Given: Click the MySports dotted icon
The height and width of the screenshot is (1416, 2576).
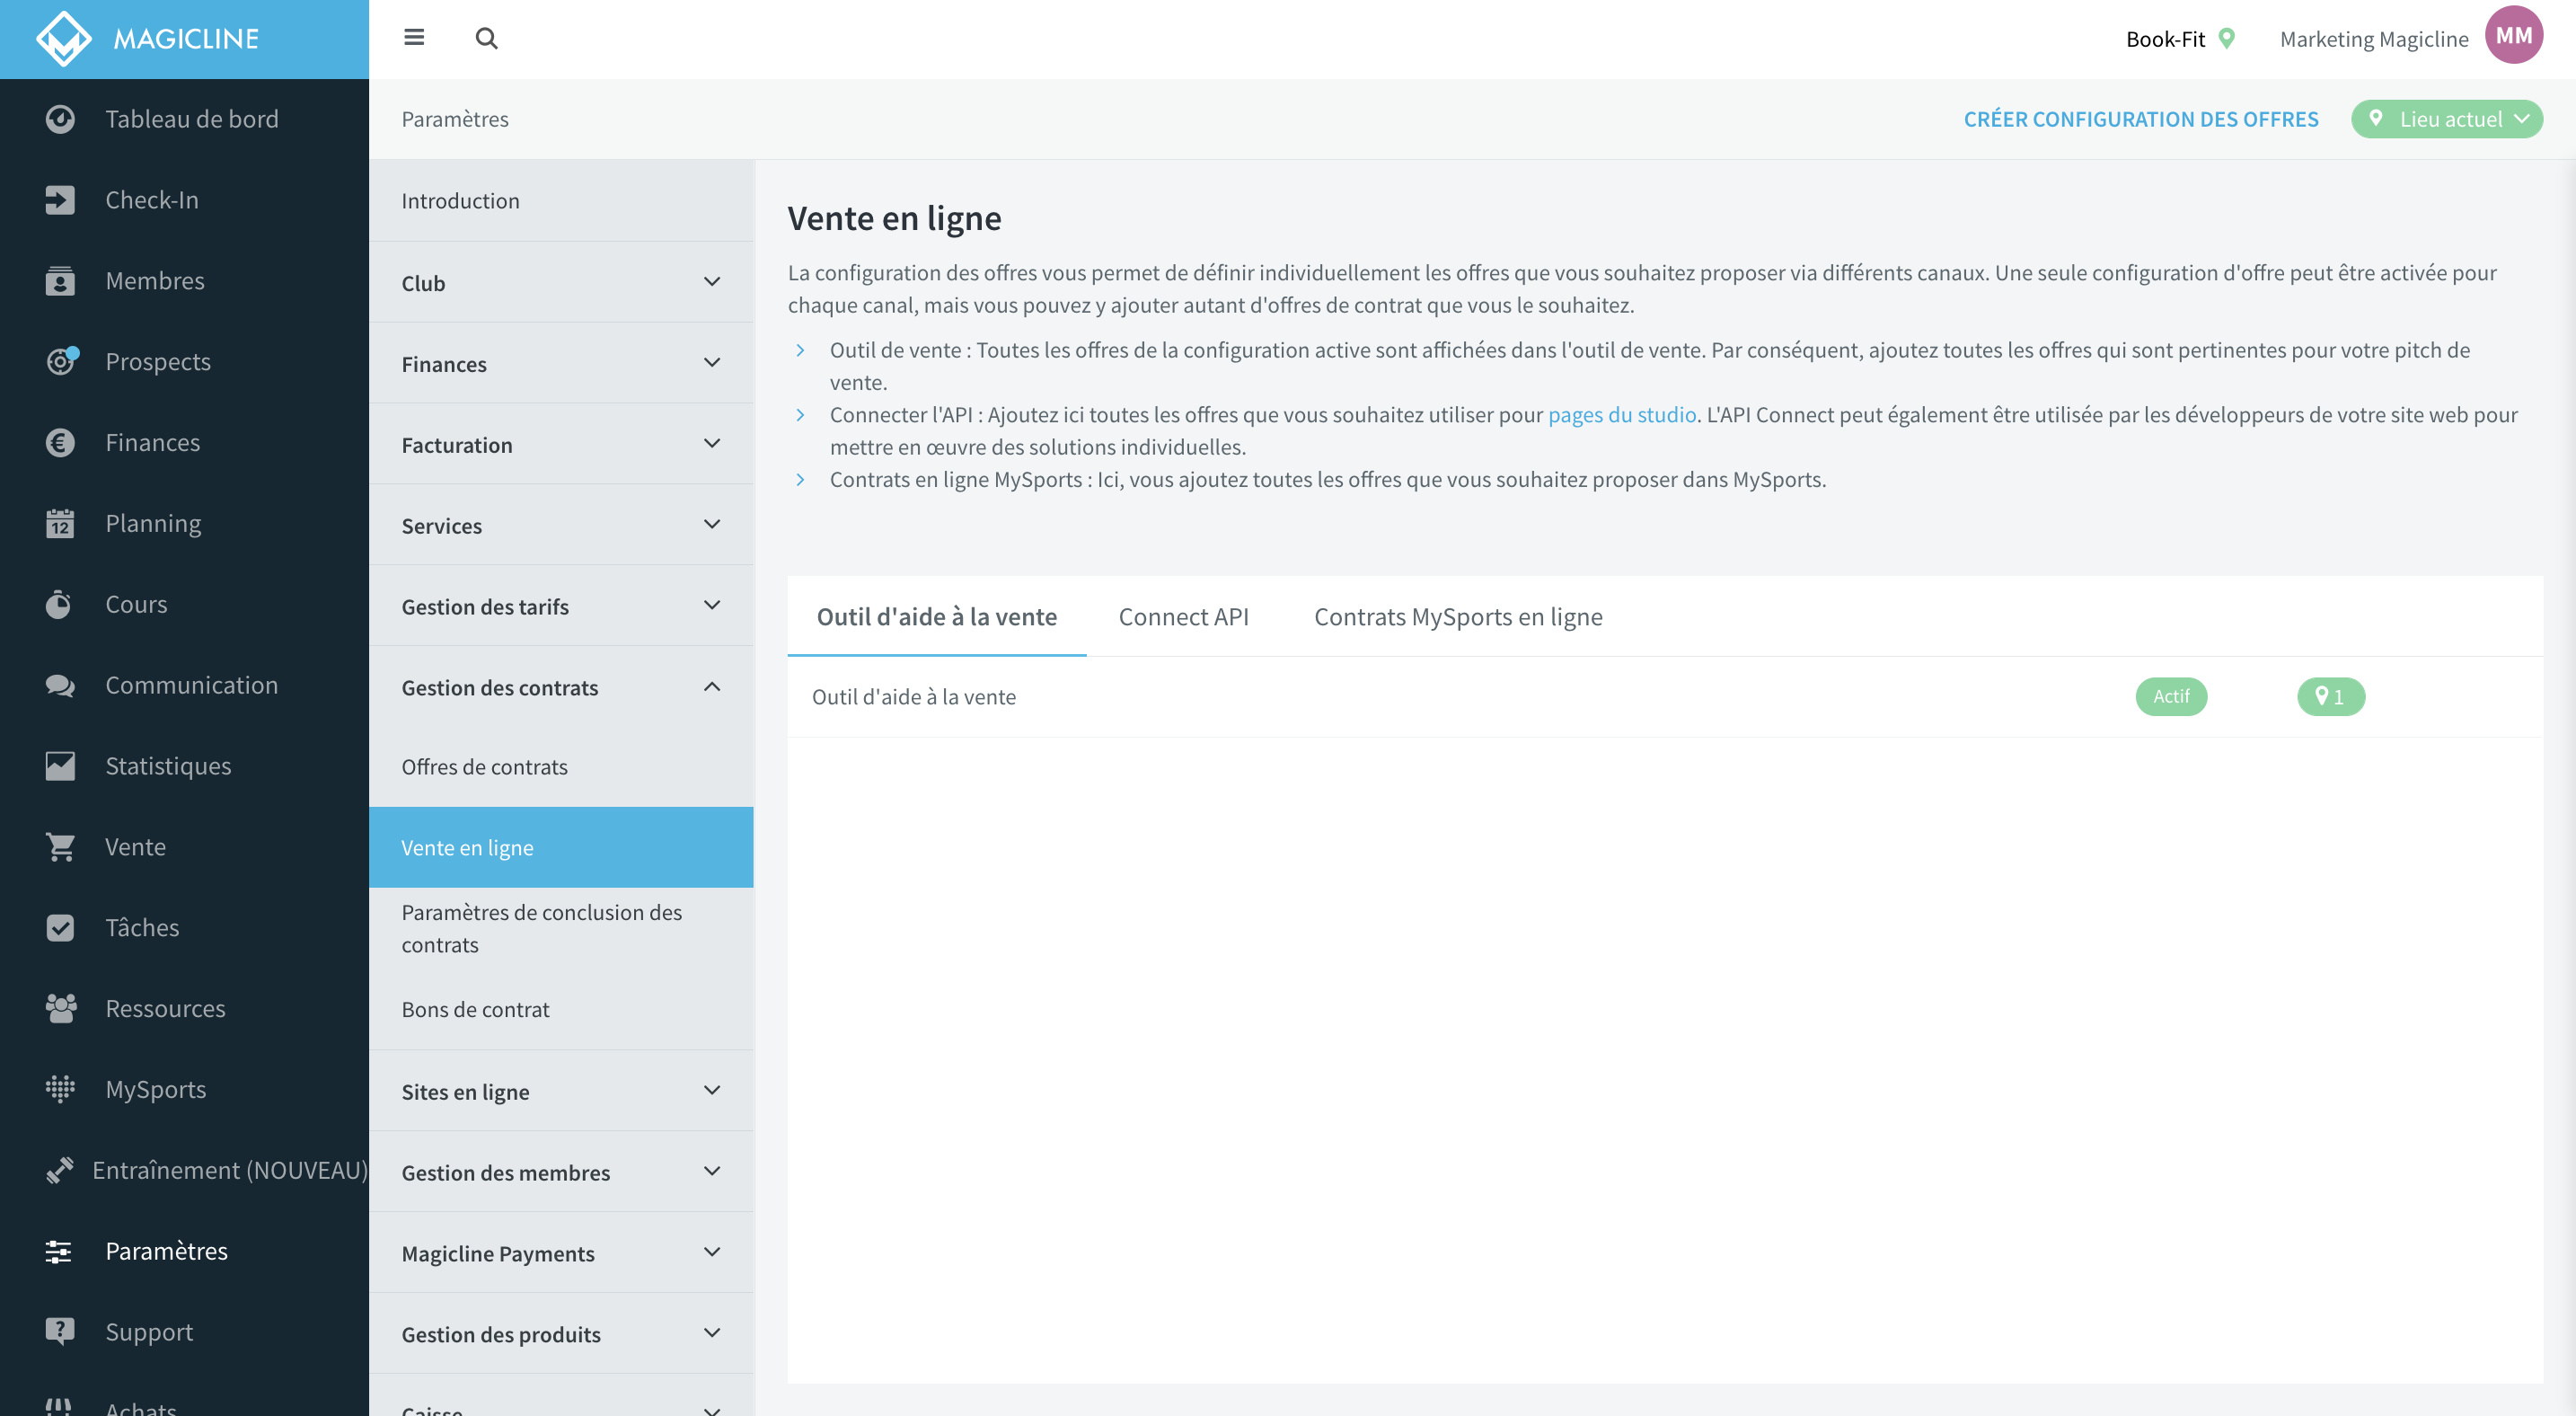Looking at the screenshot, I should tap(60, 1089).
